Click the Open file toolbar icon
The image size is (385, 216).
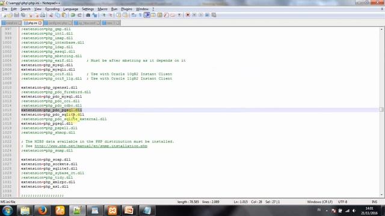[x=10, y=15]
